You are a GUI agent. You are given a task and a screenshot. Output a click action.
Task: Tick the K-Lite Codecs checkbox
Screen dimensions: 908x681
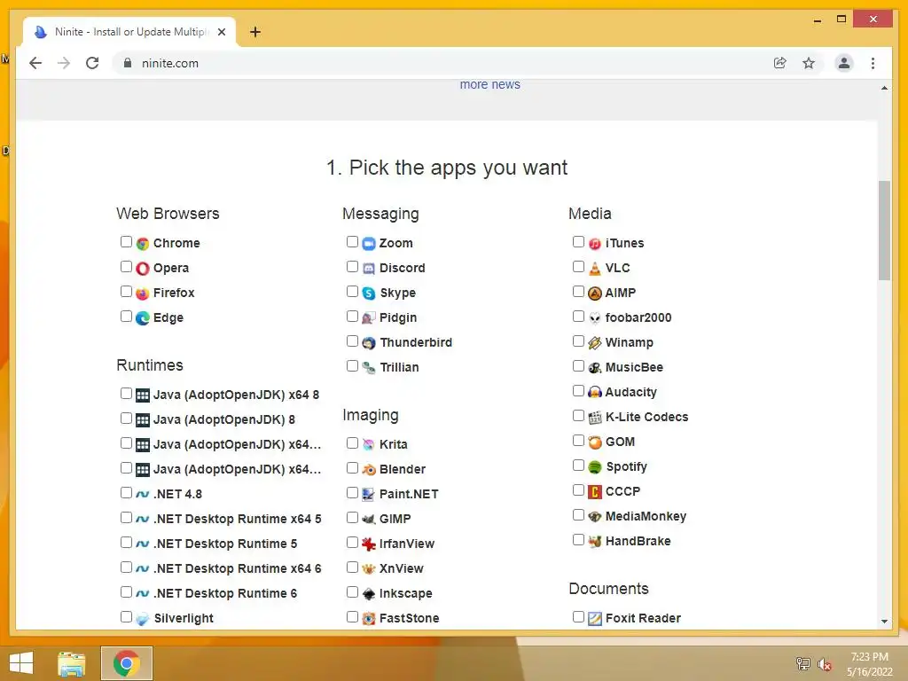click(578, 416)
